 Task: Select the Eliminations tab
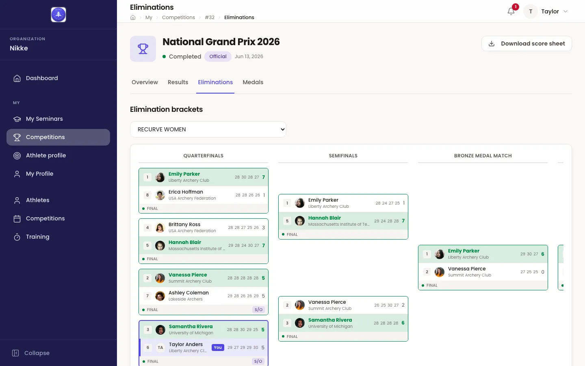(x=215, y=82)
